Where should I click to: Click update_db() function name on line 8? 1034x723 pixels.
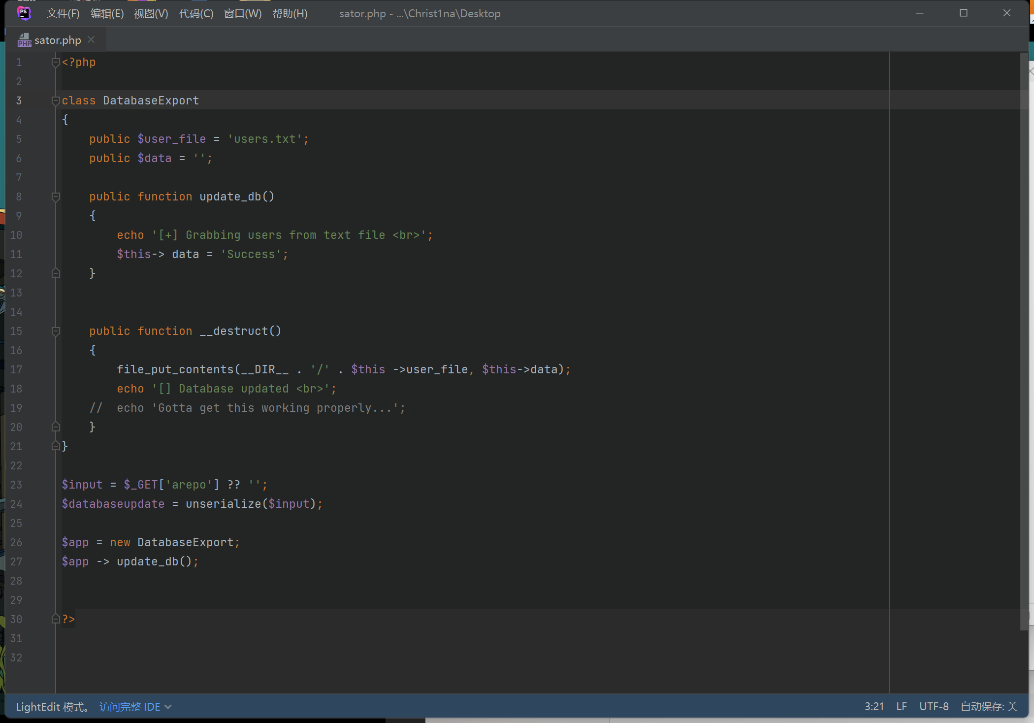point(237,197)
